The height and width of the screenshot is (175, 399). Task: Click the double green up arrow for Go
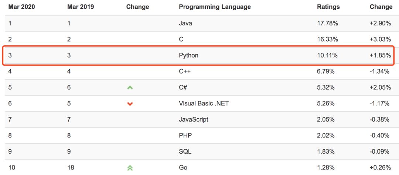(130, 168)
